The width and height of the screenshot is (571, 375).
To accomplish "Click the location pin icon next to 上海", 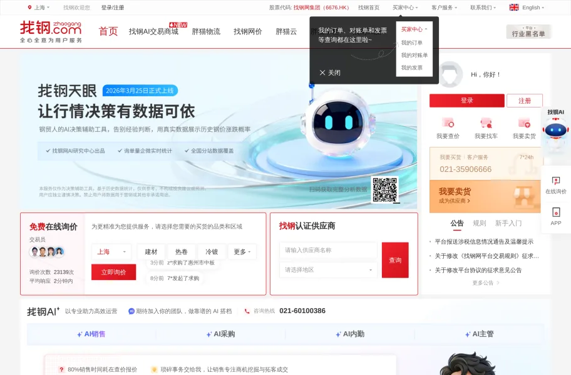I will pos(29,7).
